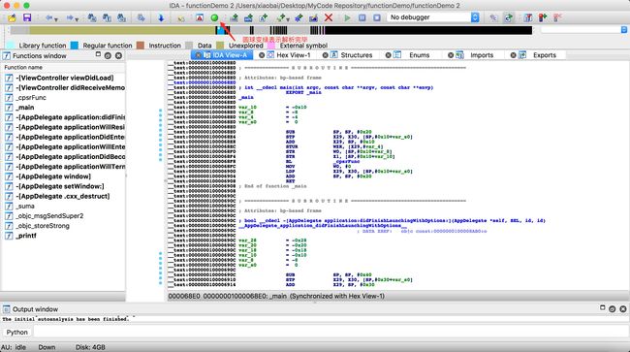Open the empty dropdown right of navigation band
Image resolution: width=630 pixels, height=352 pixels.
tap(583, 30)
